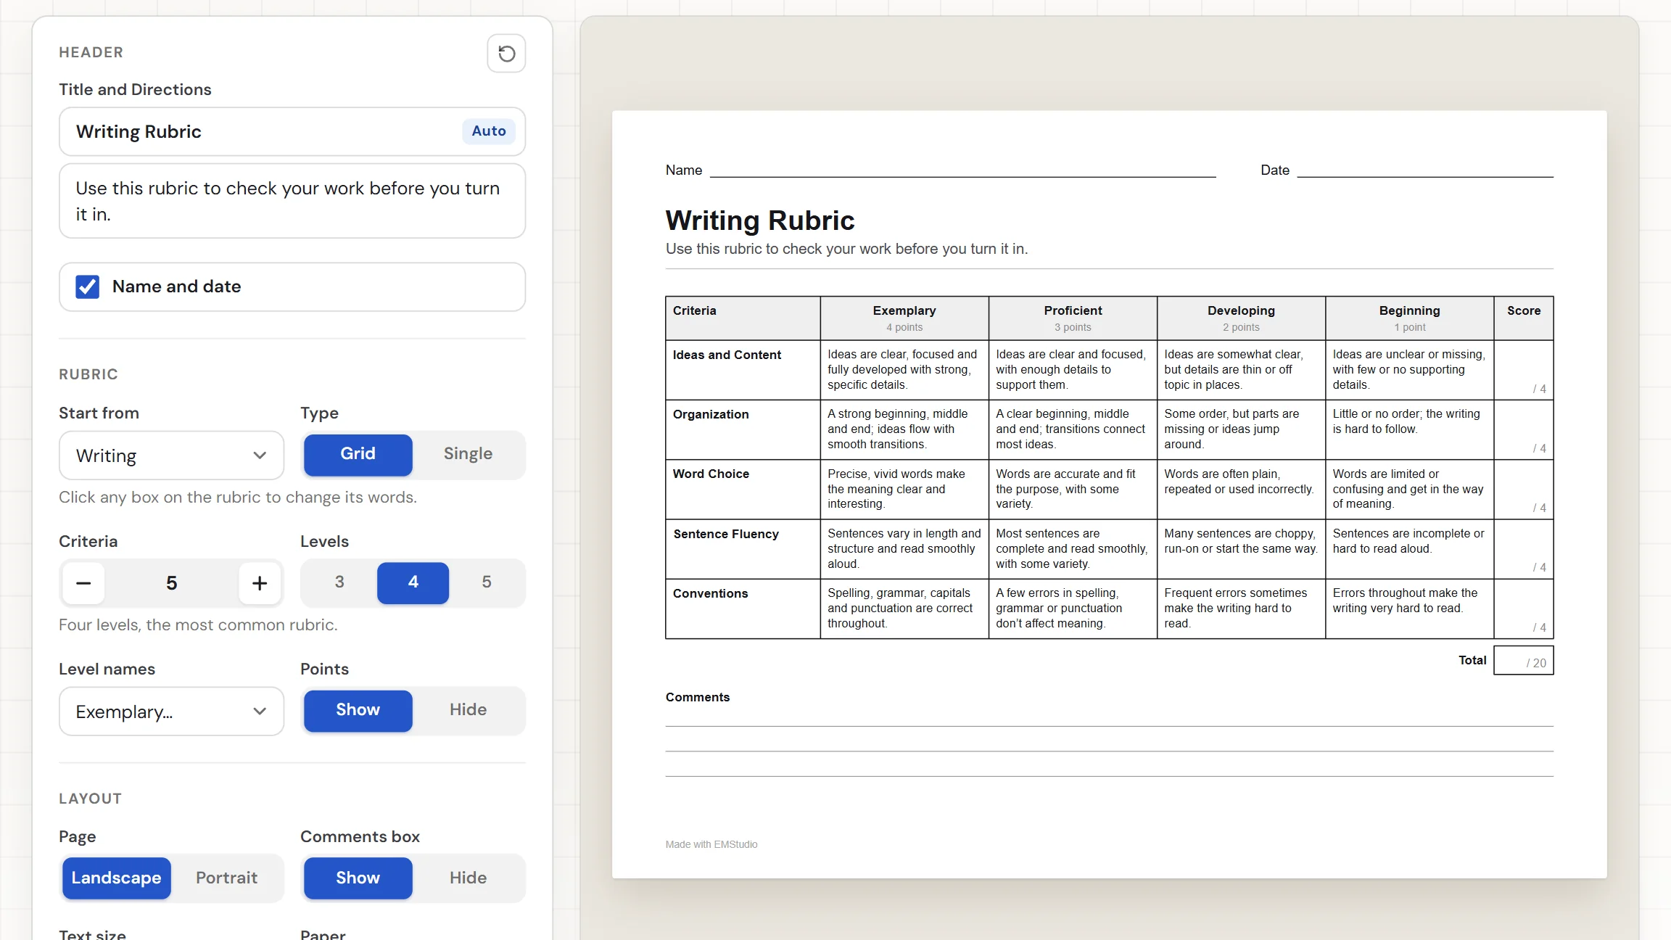Click the Organization criteria cell
The height and width of the screenshot is (940, 1671).
pyautogui.click(x=743, y=429)
